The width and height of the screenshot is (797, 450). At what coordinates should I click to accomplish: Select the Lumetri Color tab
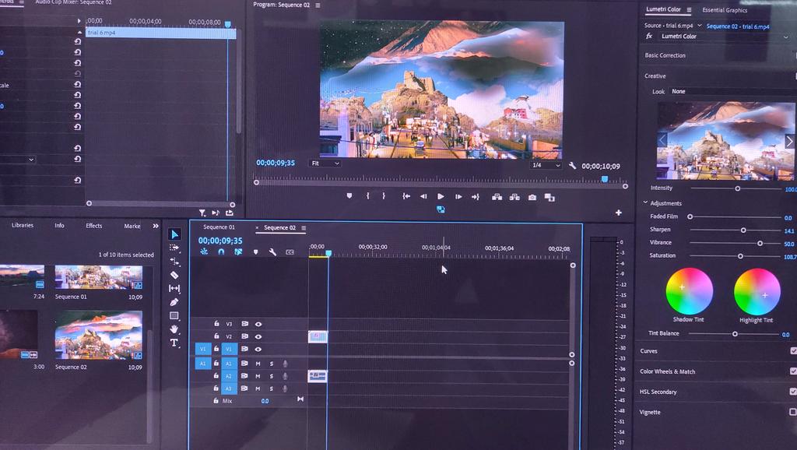[663, 9]
